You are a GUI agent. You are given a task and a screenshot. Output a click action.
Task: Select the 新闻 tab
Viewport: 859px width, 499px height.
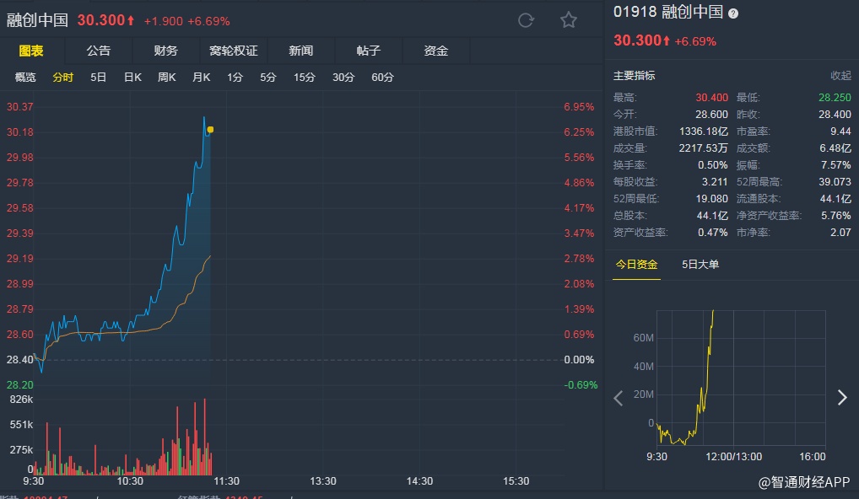click(301, 51)
